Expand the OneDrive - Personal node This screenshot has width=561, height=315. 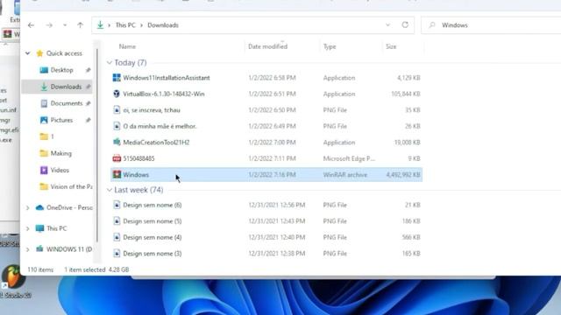tap(27, 208)
